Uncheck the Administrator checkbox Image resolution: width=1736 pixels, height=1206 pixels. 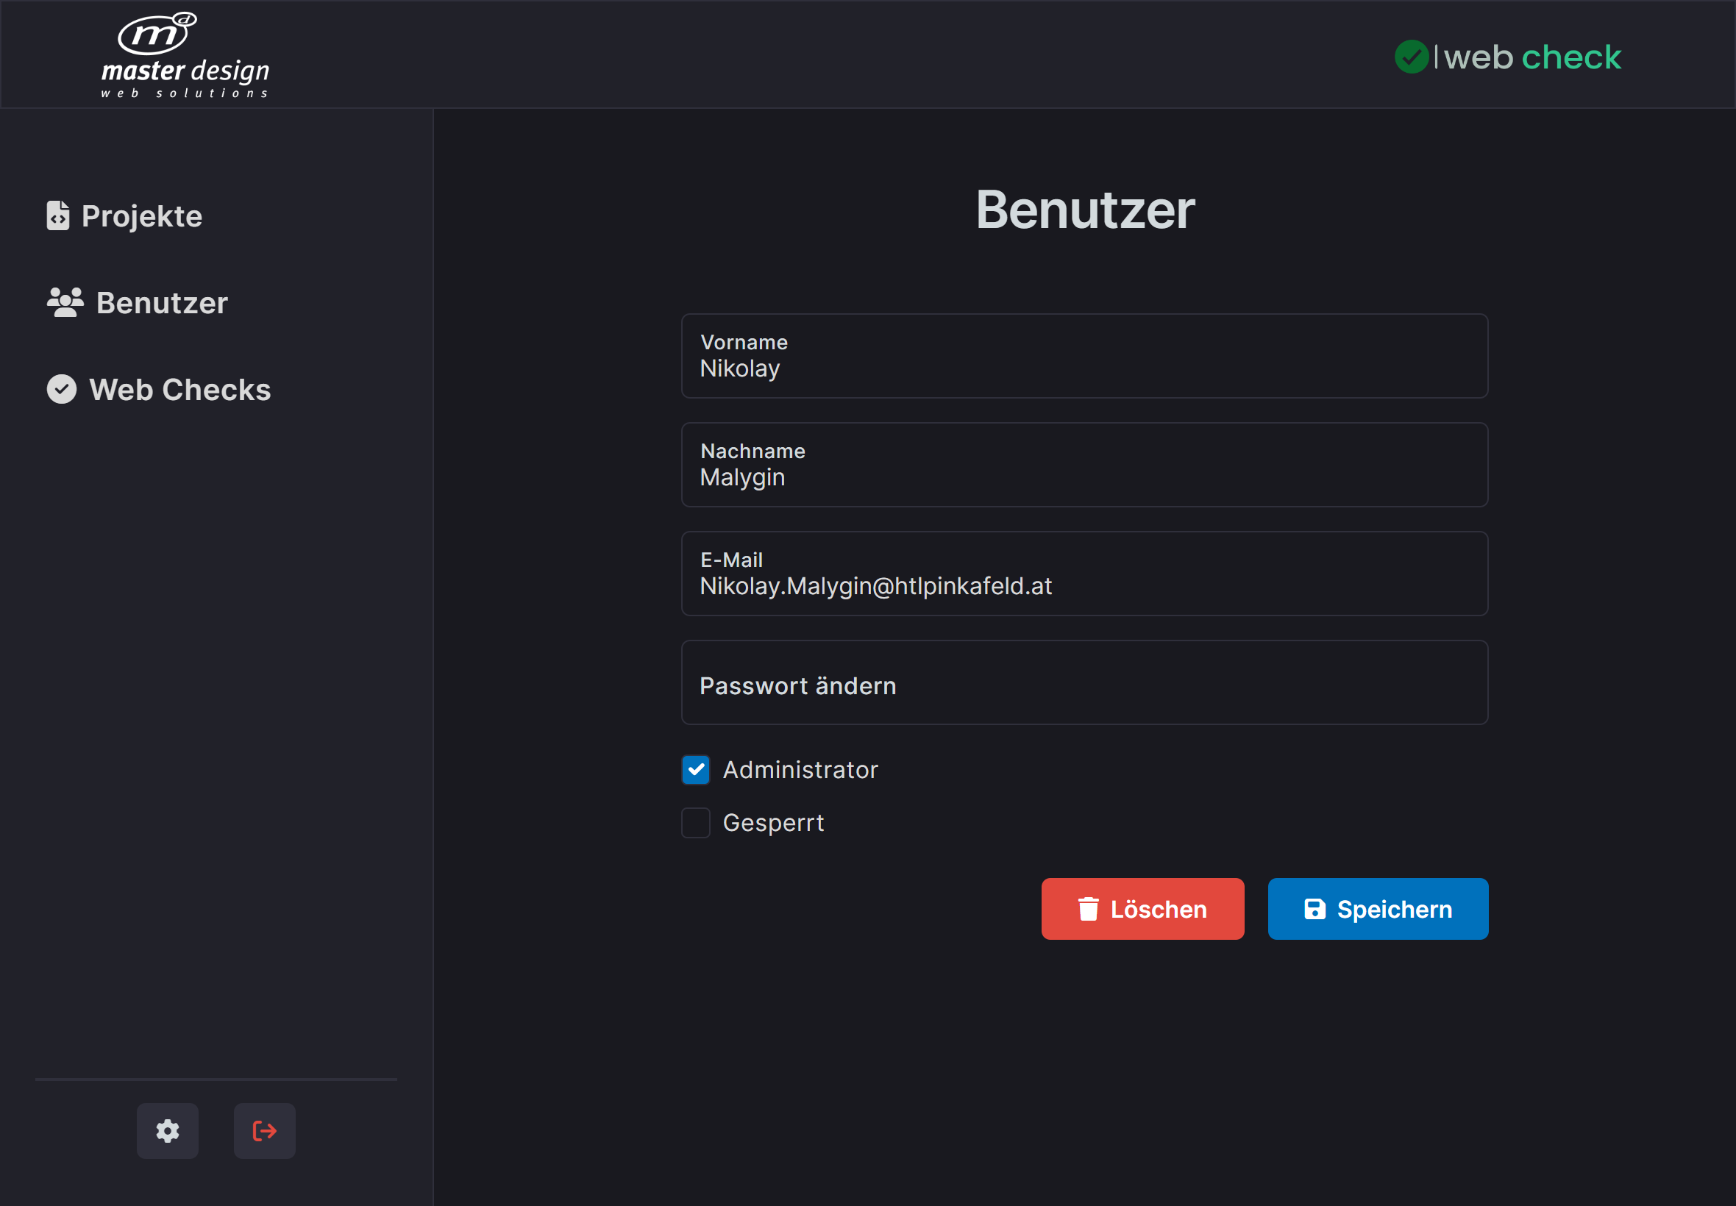point(695,770)
